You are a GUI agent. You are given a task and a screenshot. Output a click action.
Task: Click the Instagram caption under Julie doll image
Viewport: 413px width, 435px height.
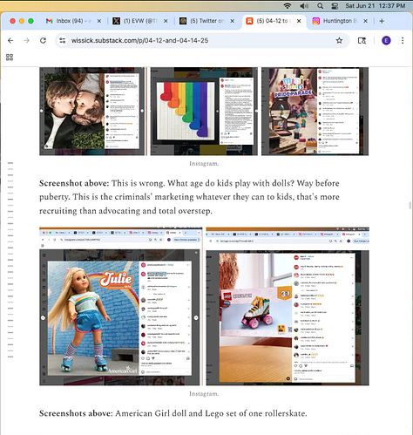pos(204,394)
